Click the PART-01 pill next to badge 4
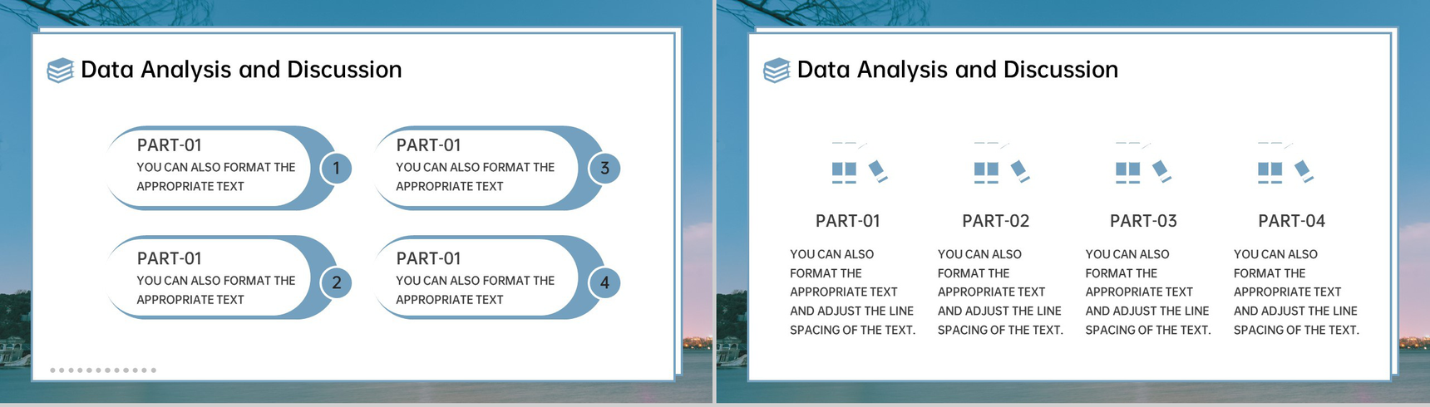This screenshot has height=407, width=1430. click(489, 277)
